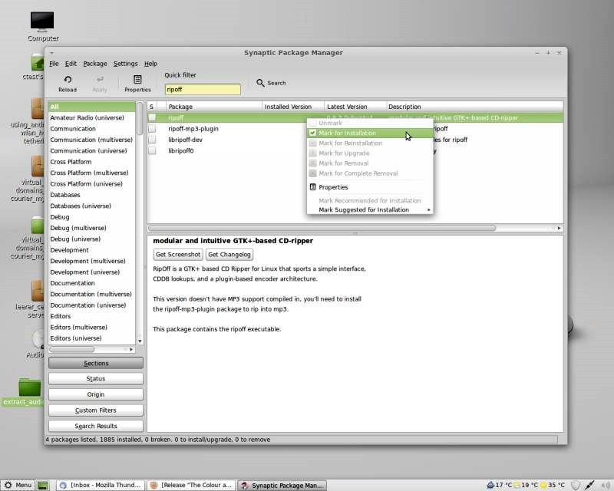Screen dimensions: 614x491
Task: Sort by Installed Version column header
Action: pos(293,107)
